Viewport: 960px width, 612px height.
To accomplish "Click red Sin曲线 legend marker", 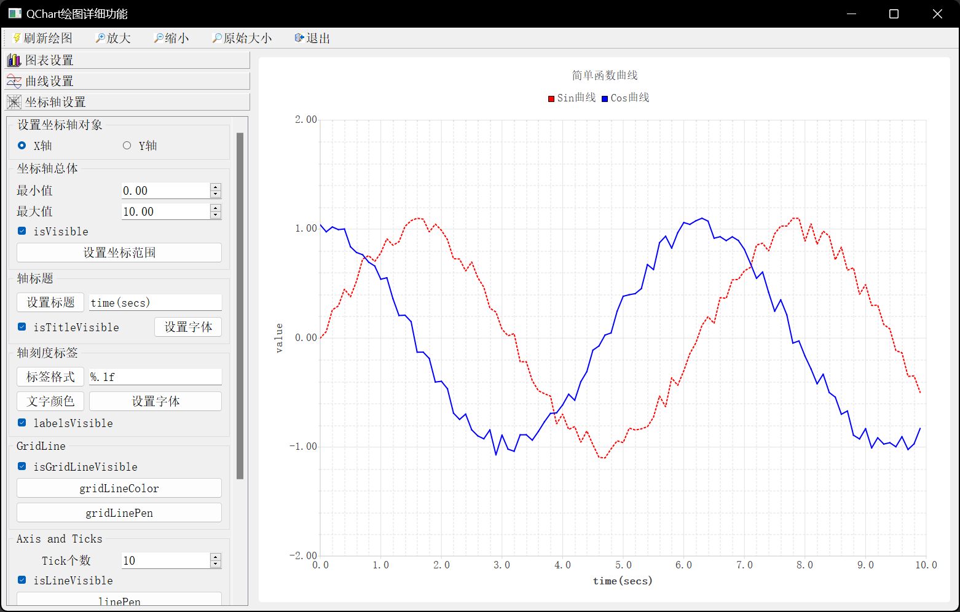I will coord(551,98).
